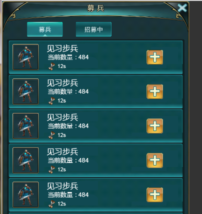
Task: Click the hourglass icon in the first row
Action: [51, 66]
